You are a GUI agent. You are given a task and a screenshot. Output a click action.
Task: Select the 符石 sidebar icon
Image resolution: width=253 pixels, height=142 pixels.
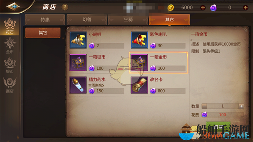tap(10, 26)
